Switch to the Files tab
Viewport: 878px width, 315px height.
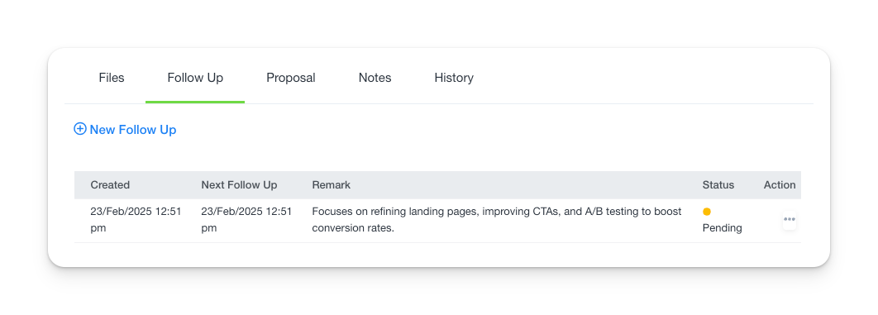click(x=112, y=78)
